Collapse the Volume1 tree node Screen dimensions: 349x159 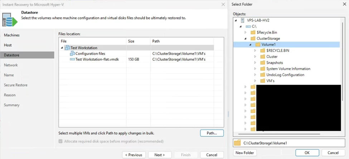pos(251,45)
